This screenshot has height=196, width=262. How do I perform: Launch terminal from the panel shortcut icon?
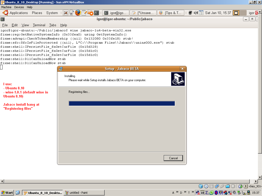tap(96, 13)
